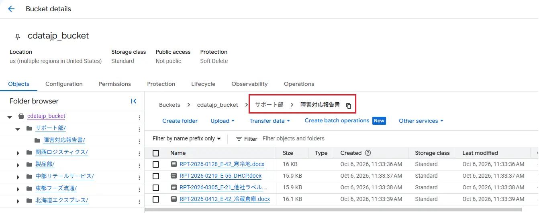
Task: Go to Buckets in breadcrumb
Action: [x=169, y=105]
